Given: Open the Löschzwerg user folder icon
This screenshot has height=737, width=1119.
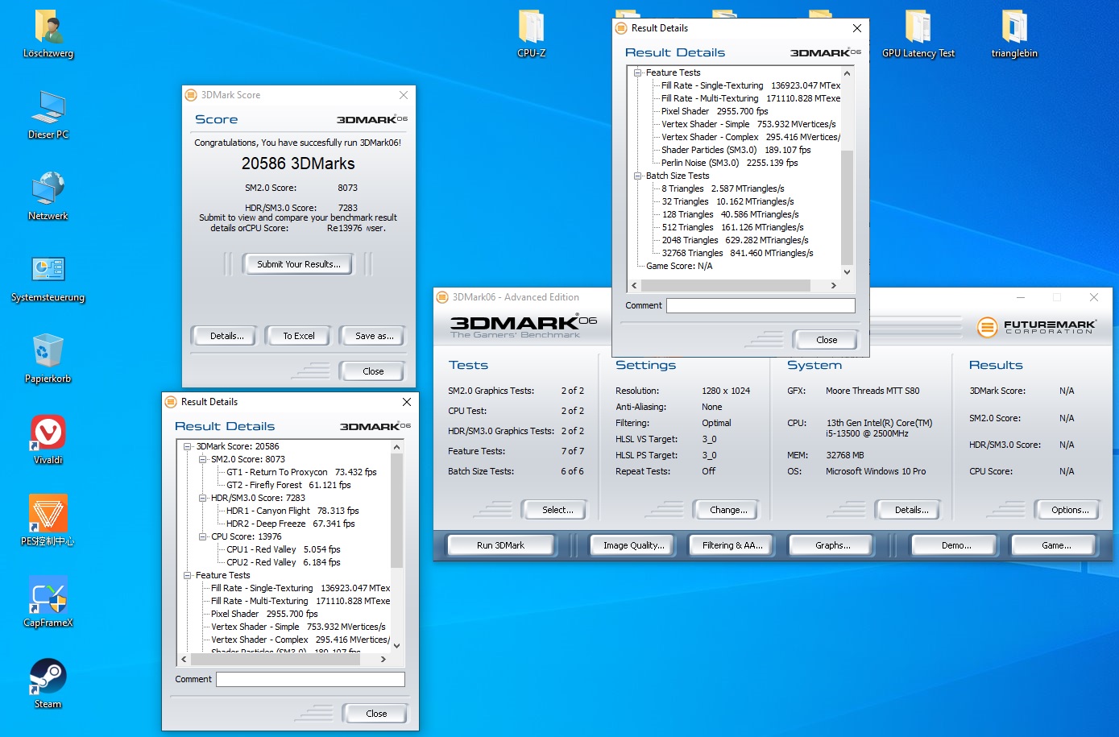Looking at the screenshot, I should pyautogui.click(x=48, y=35).
